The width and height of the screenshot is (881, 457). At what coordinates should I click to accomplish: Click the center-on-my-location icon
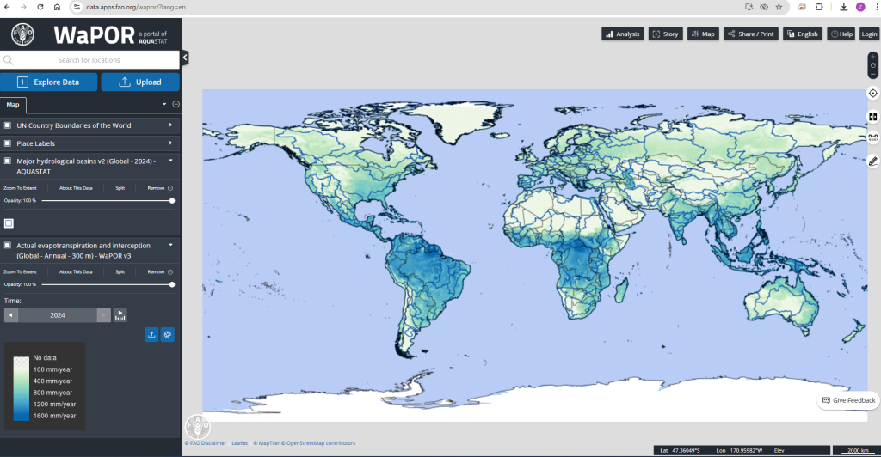[872, 94]
